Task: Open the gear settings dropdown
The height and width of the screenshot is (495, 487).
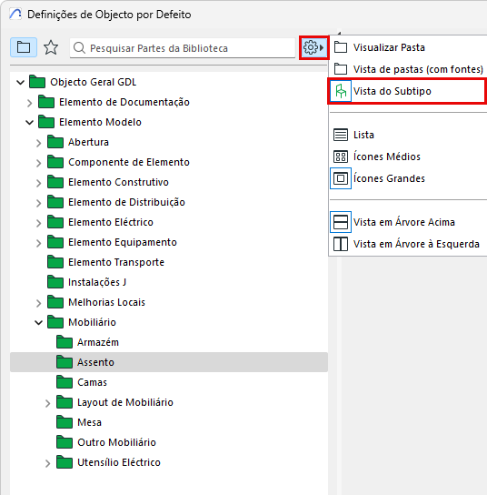Action: [313, 47]
